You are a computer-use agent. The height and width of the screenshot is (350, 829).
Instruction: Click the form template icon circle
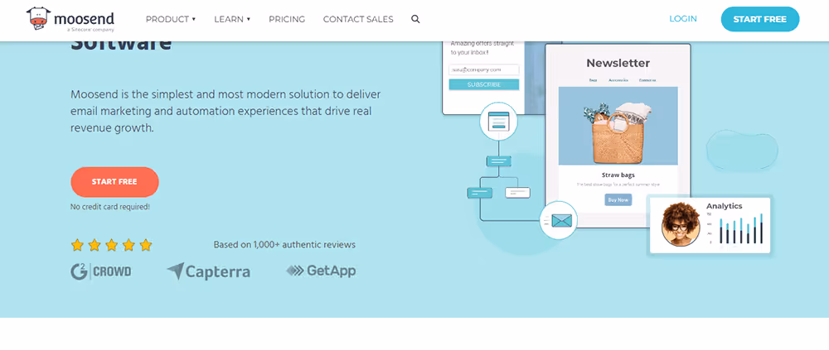click(498, 122)
